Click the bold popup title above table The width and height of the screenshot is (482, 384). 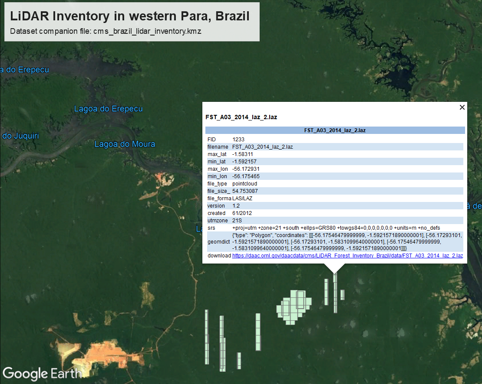click(x=241, y=117)
